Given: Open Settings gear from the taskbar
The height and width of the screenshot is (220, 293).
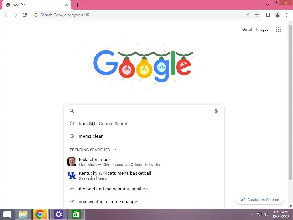Looking at the screenshot, I should 58,214.
